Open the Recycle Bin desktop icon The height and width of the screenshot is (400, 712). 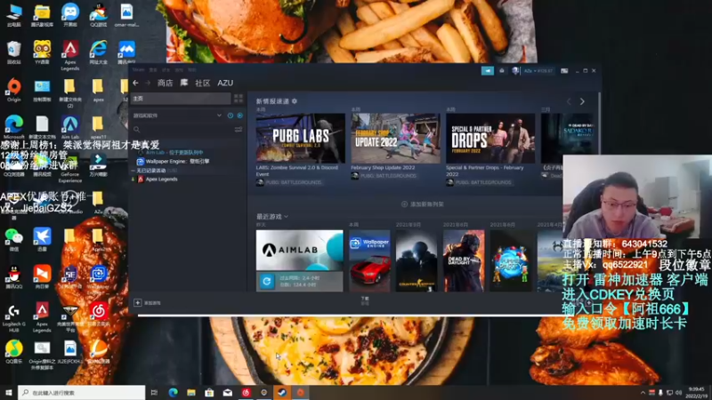pos(14,52)
